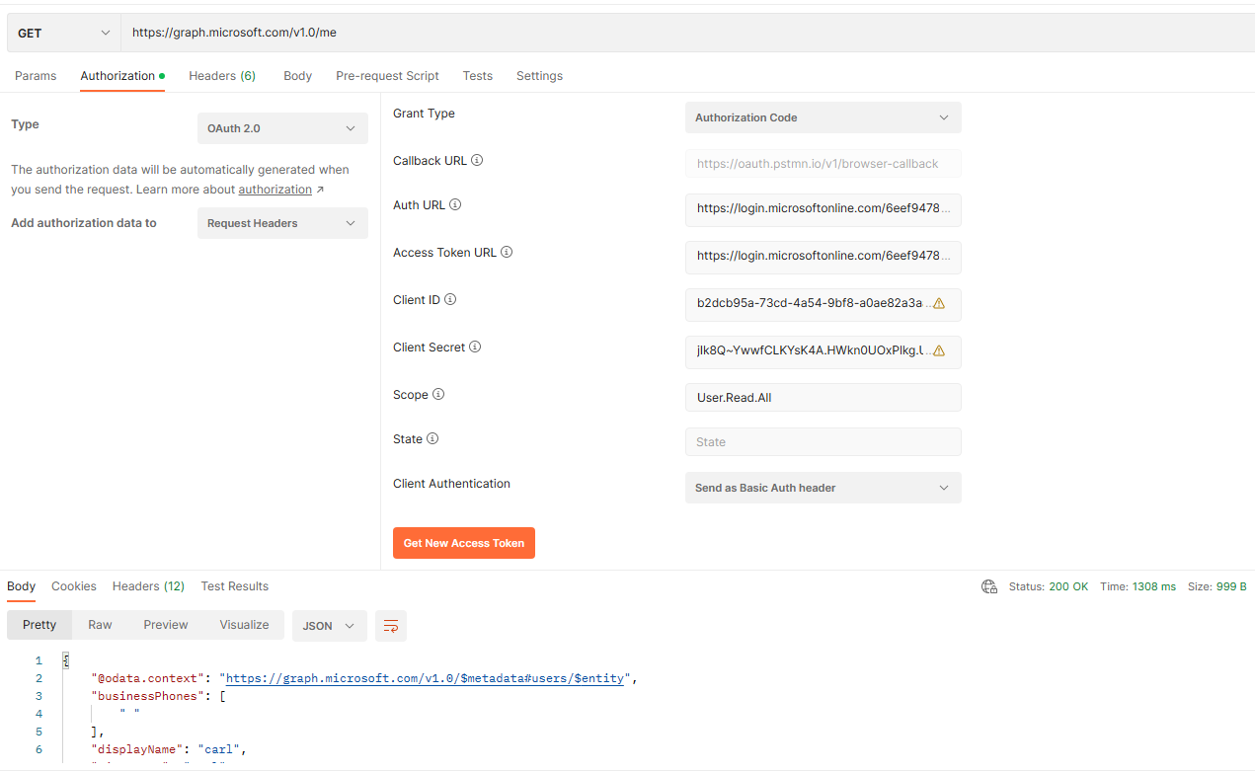Open the Settings tab
This screenshot has height=773, width=1255.
539,76
